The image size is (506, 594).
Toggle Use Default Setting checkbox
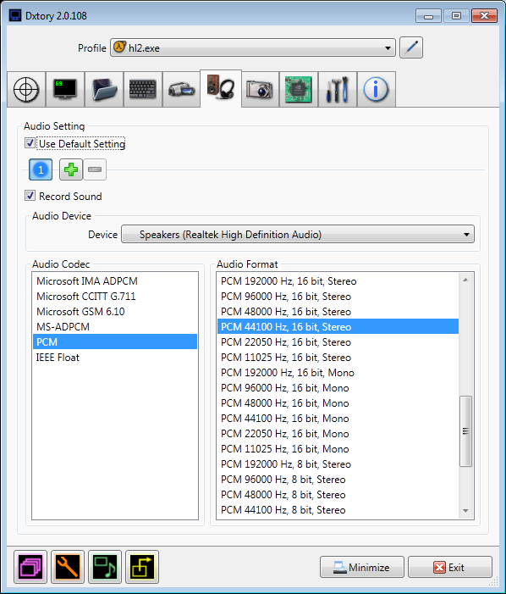click(30, 143)
